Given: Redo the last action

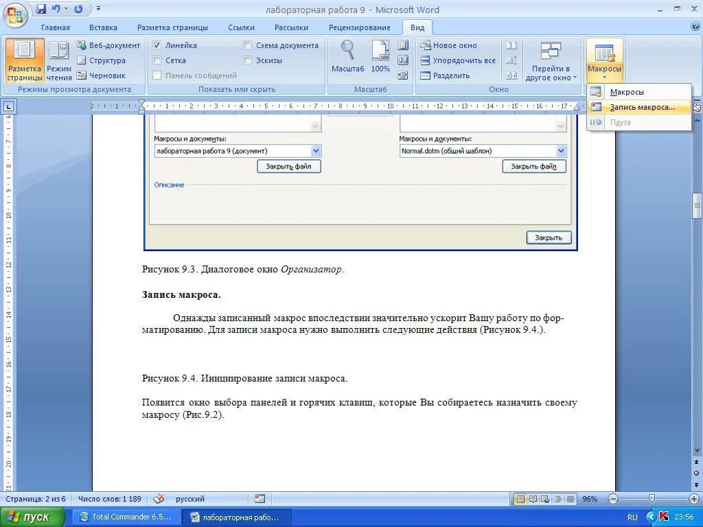Looking at the screenshot, I should click(78, 9).
